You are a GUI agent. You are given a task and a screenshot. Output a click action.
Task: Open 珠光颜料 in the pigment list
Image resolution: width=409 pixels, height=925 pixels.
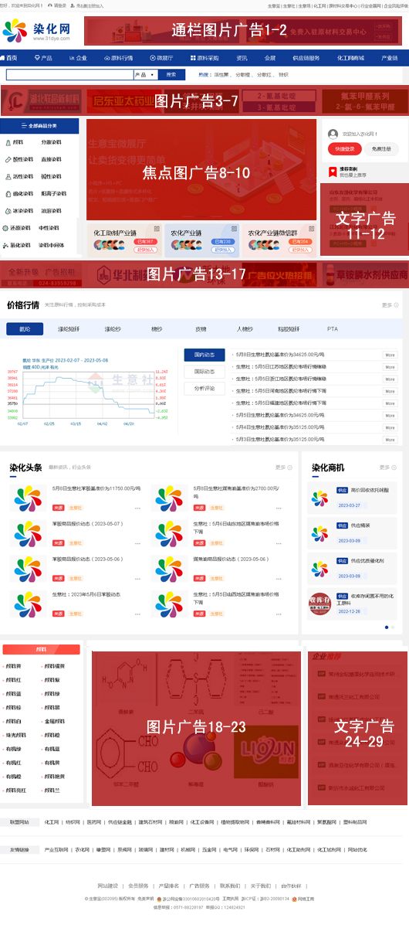coord(16,735)
